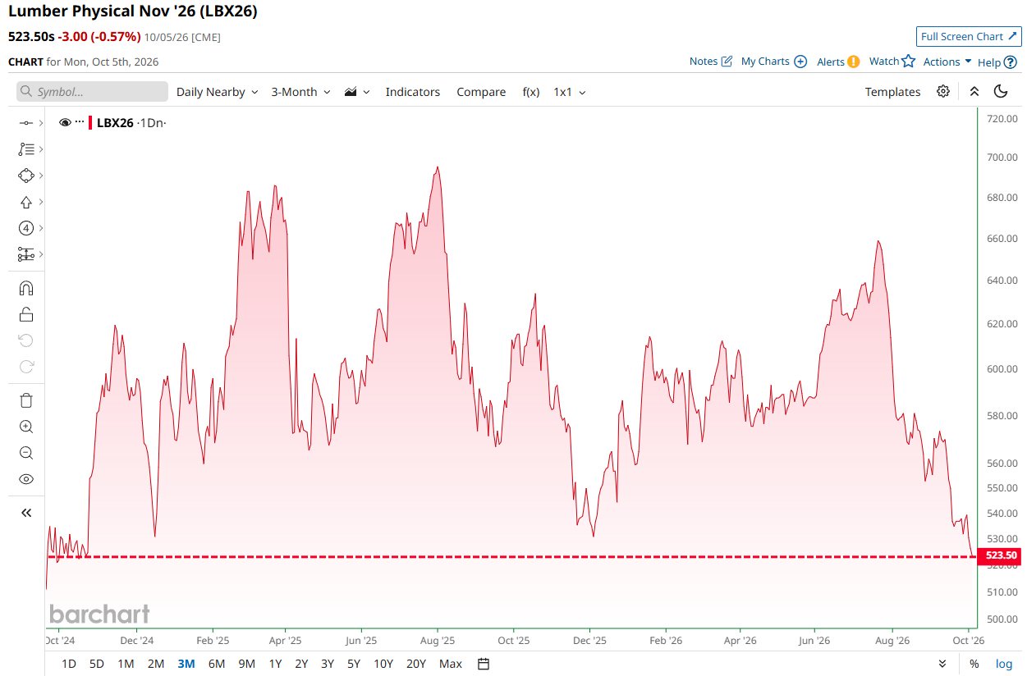
Task: Toggle dark mode moon icon
Action: (x=1001, y=91)
